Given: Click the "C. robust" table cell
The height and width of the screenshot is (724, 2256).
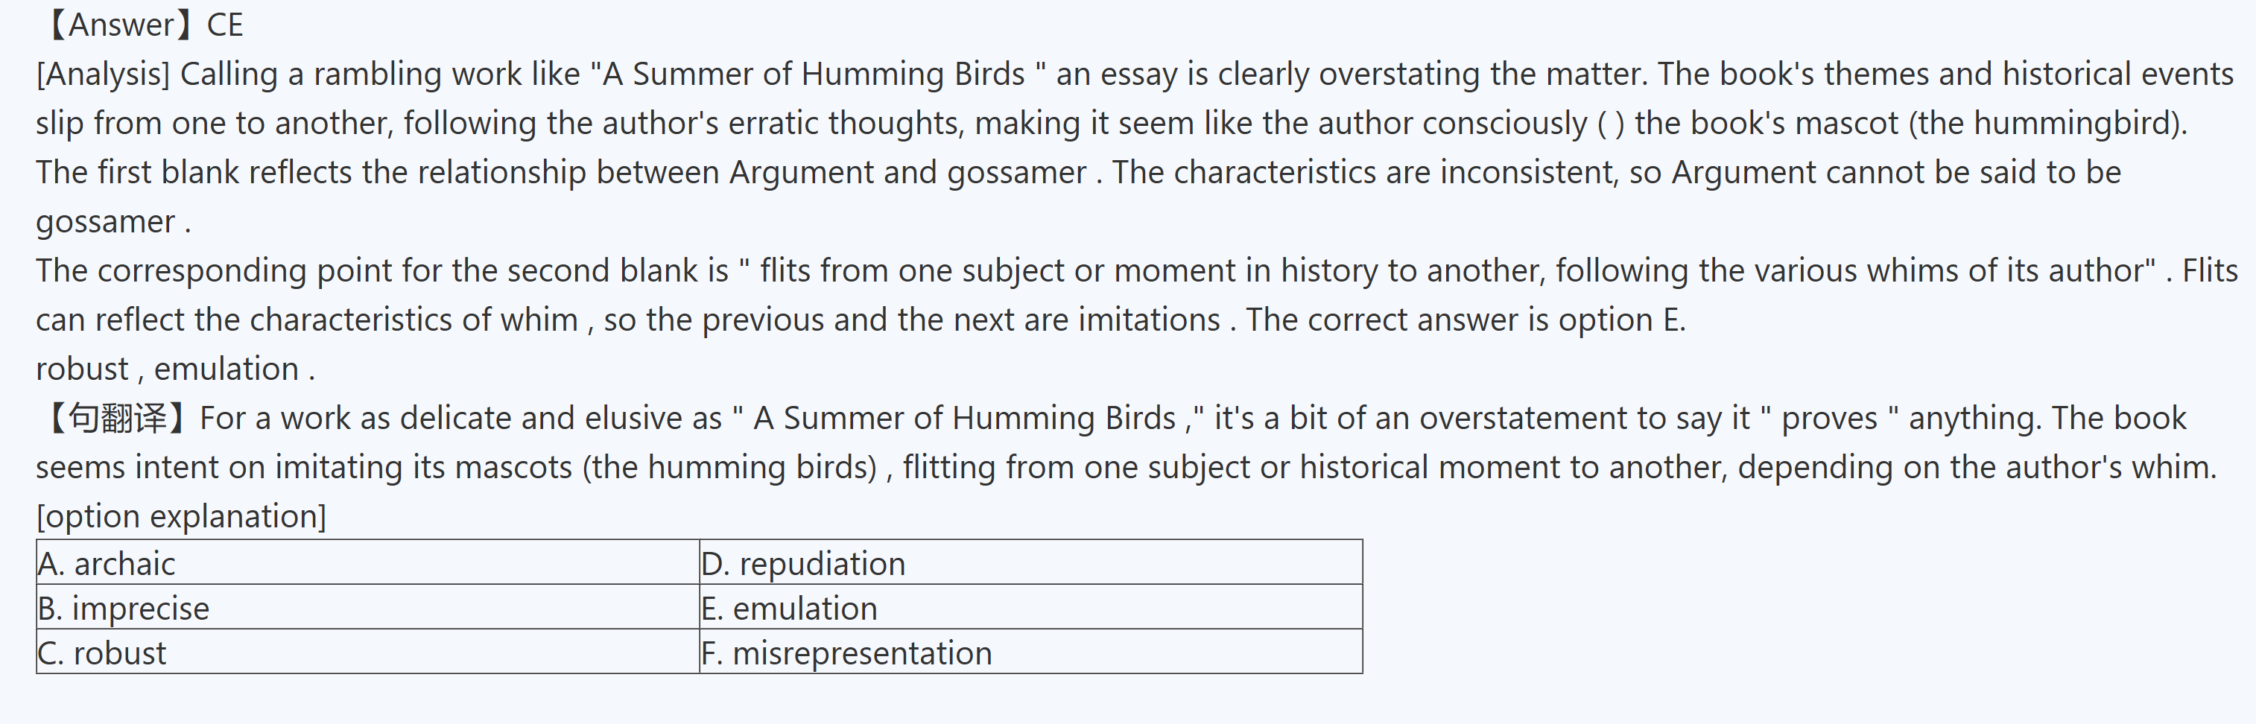Looking at the screenshot, I should [368, 652].
